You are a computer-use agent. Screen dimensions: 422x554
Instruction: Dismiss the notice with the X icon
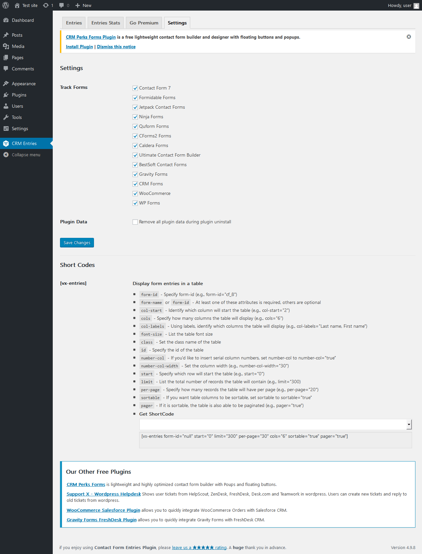tap(409, 37)
